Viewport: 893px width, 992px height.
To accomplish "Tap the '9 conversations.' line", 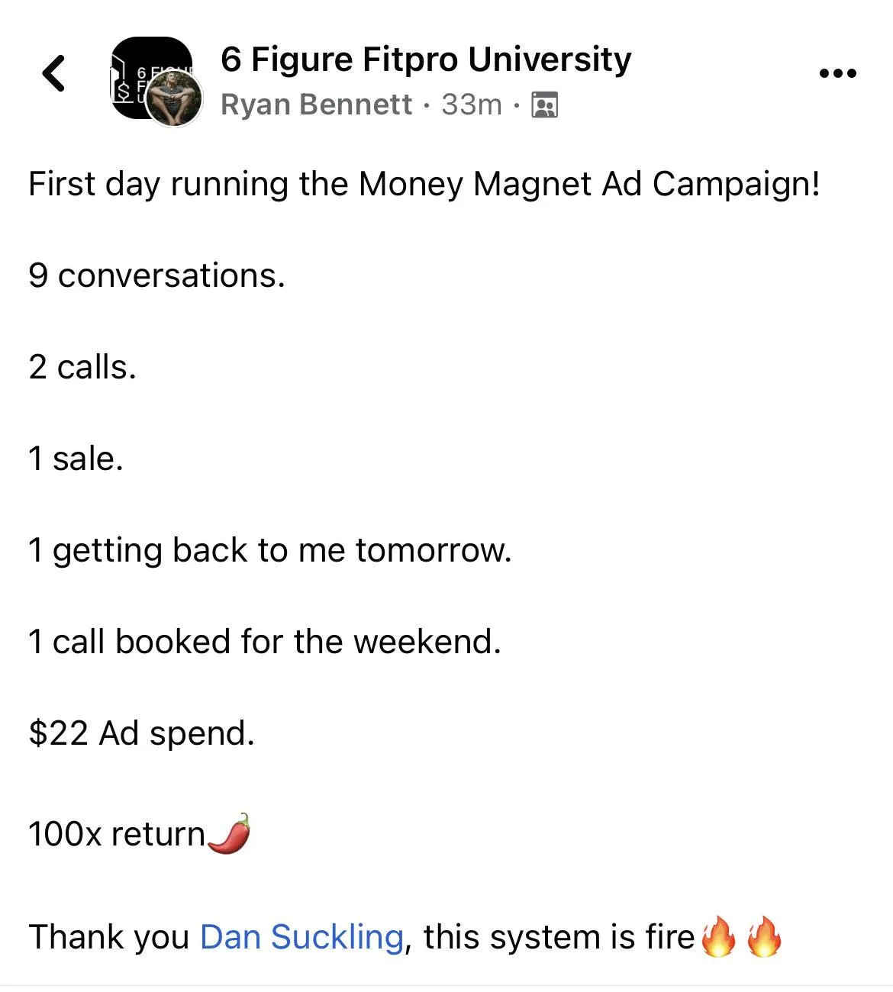I will click(x=156, y=275).
